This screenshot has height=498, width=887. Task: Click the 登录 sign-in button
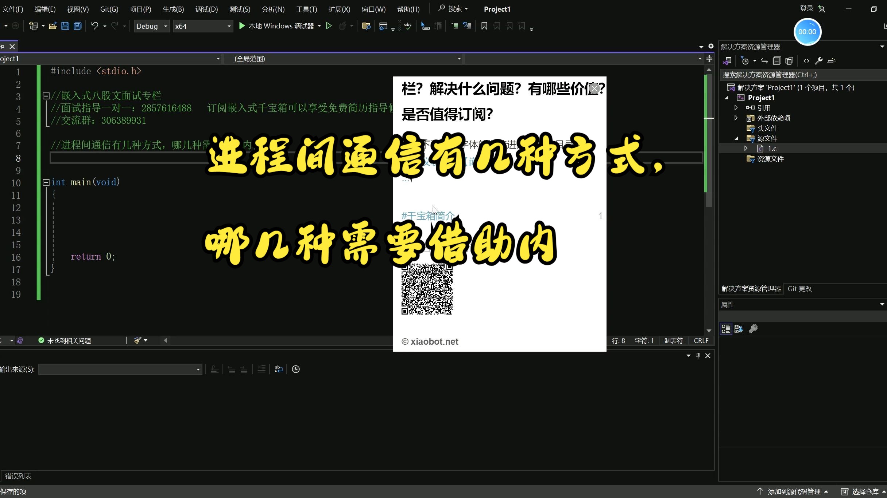812,9
